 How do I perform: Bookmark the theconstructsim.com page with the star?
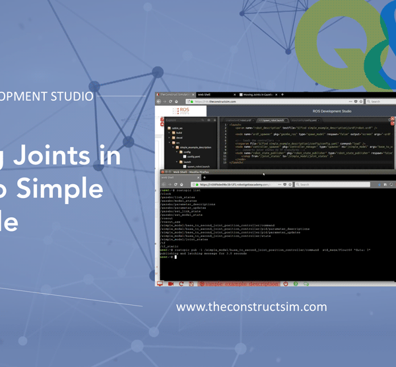point(361,102)
